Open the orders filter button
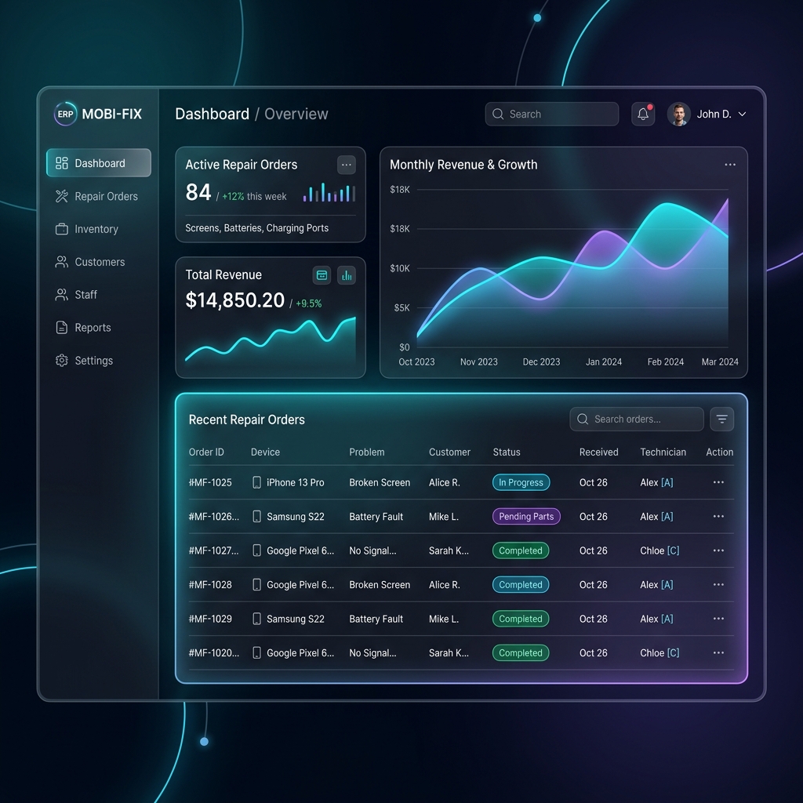The image size is (803, 803). (x=722, y=419)
